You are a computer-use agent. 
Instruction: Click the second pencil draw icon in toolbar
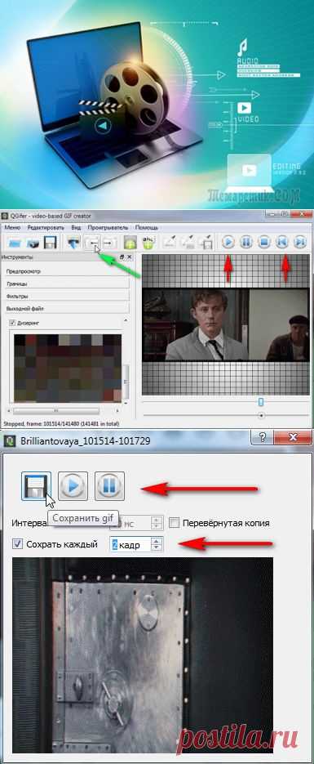[189, 242]
